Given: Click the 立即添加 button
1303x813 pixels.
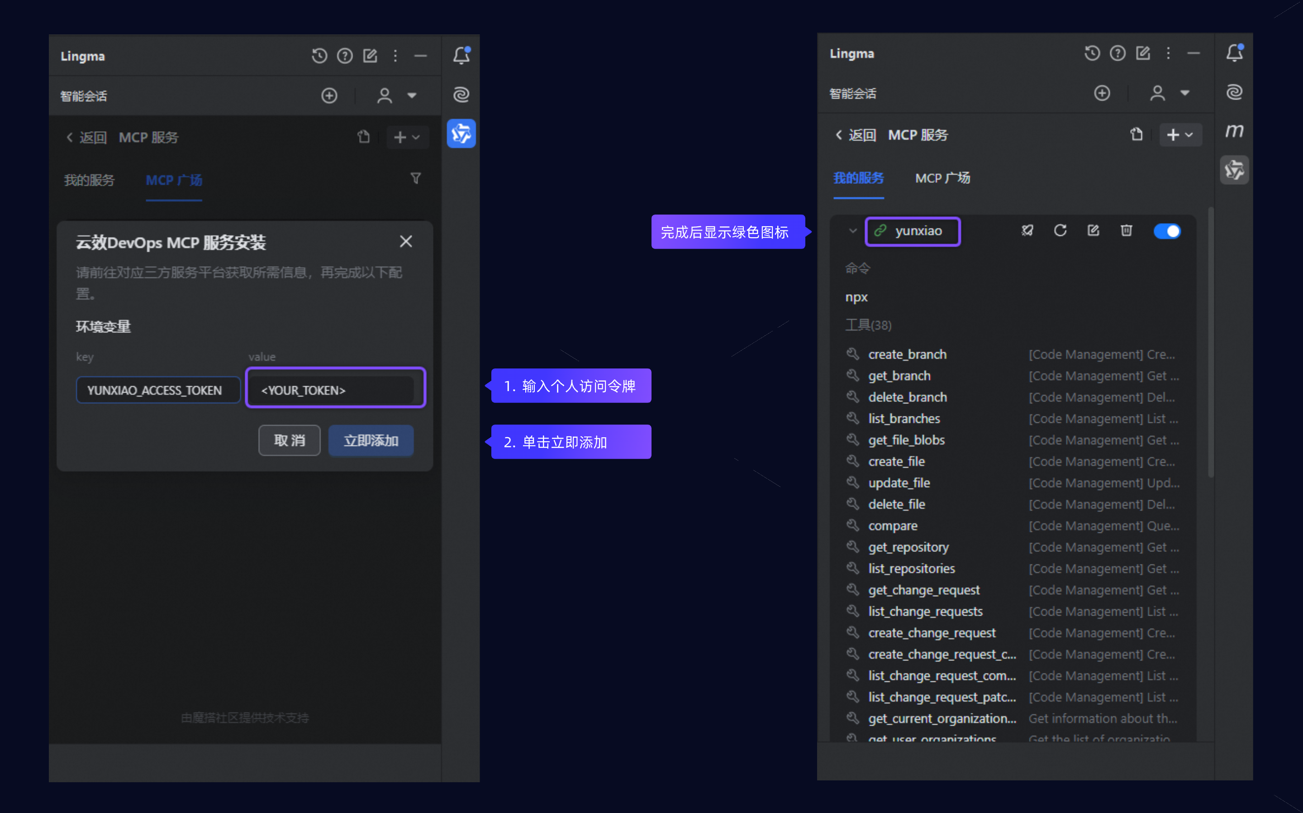Looking at the screenshot, I should (371, 440).
